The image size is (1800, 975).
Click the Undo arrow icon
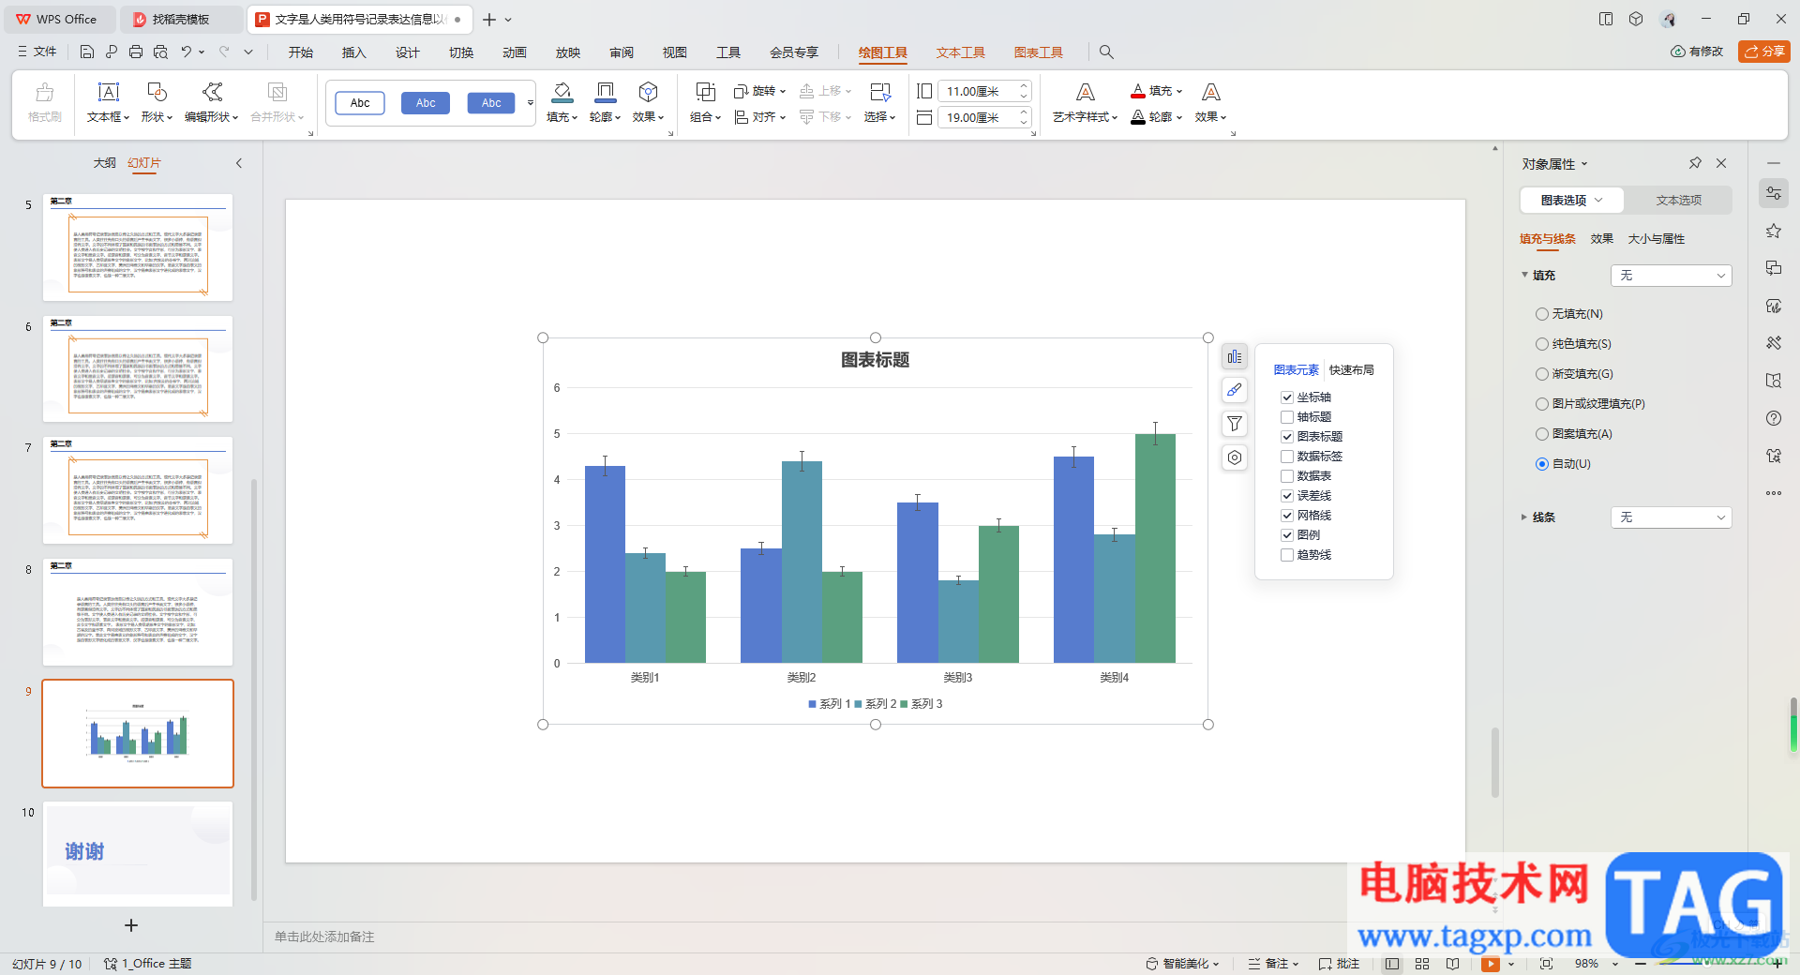coord(187,52)
